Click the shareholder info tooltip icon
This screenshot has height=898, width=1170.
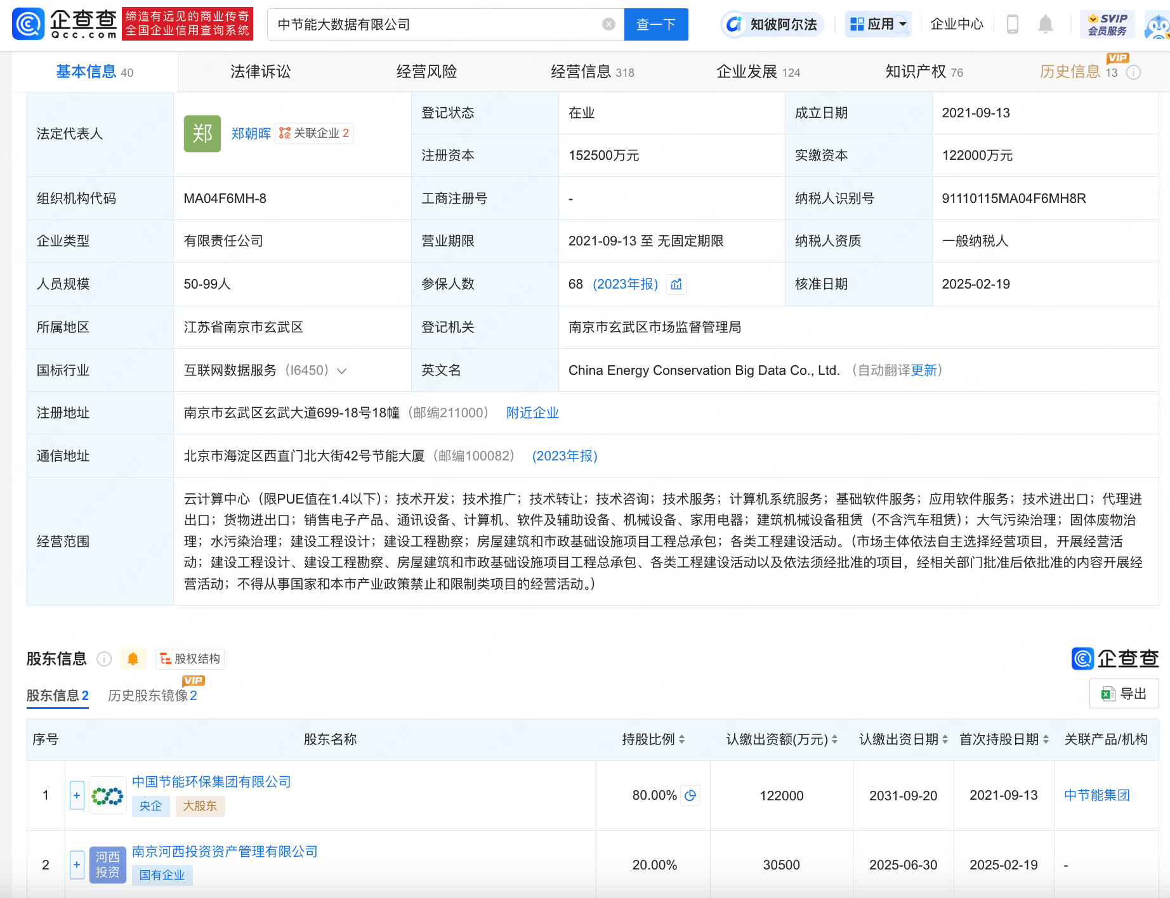pyautogui.click(x=104, y=659)
